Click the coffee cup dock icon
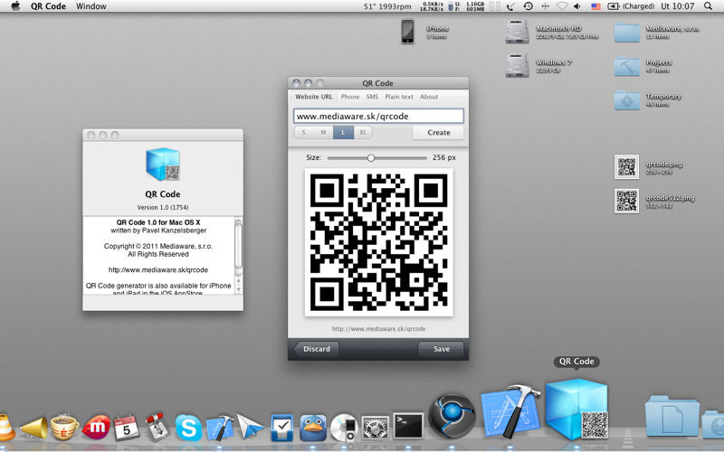724x452 pixels. point(64,427)
